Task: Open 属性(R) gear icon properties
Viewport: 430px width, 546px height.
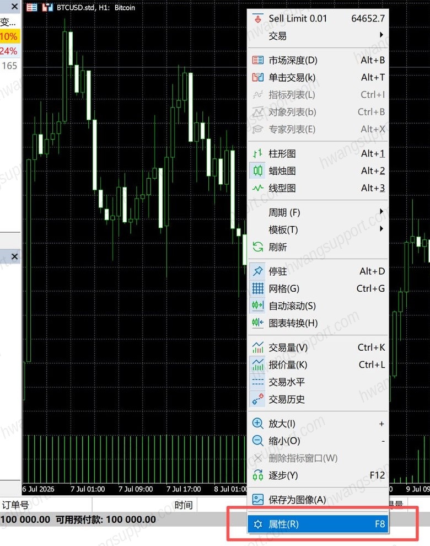Action: click(257, 524)
